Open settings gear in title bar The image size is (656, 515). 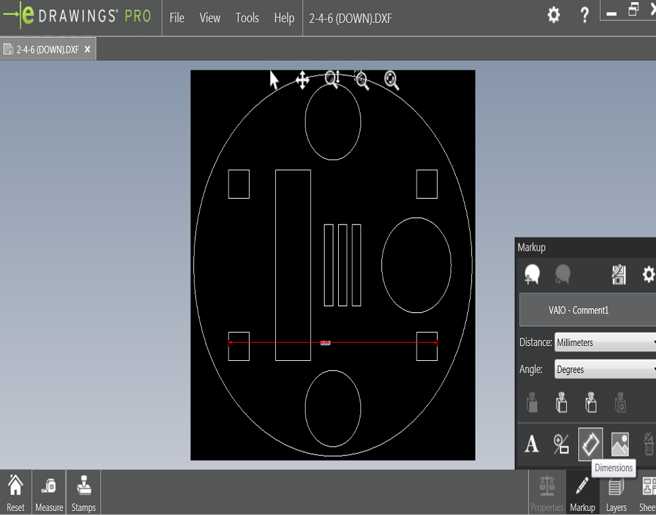pyautogui.click(x=553, y=15)
